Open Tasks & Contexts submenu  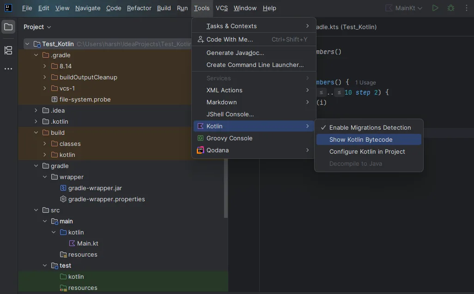(254, 26)
